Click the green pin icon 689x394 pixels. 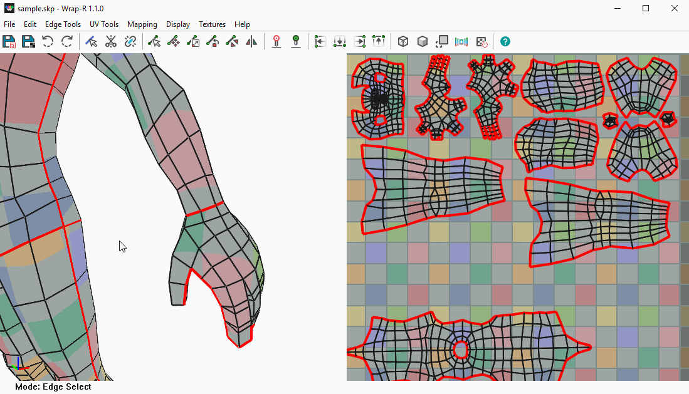pyautogui.click(x=296, y=42)
